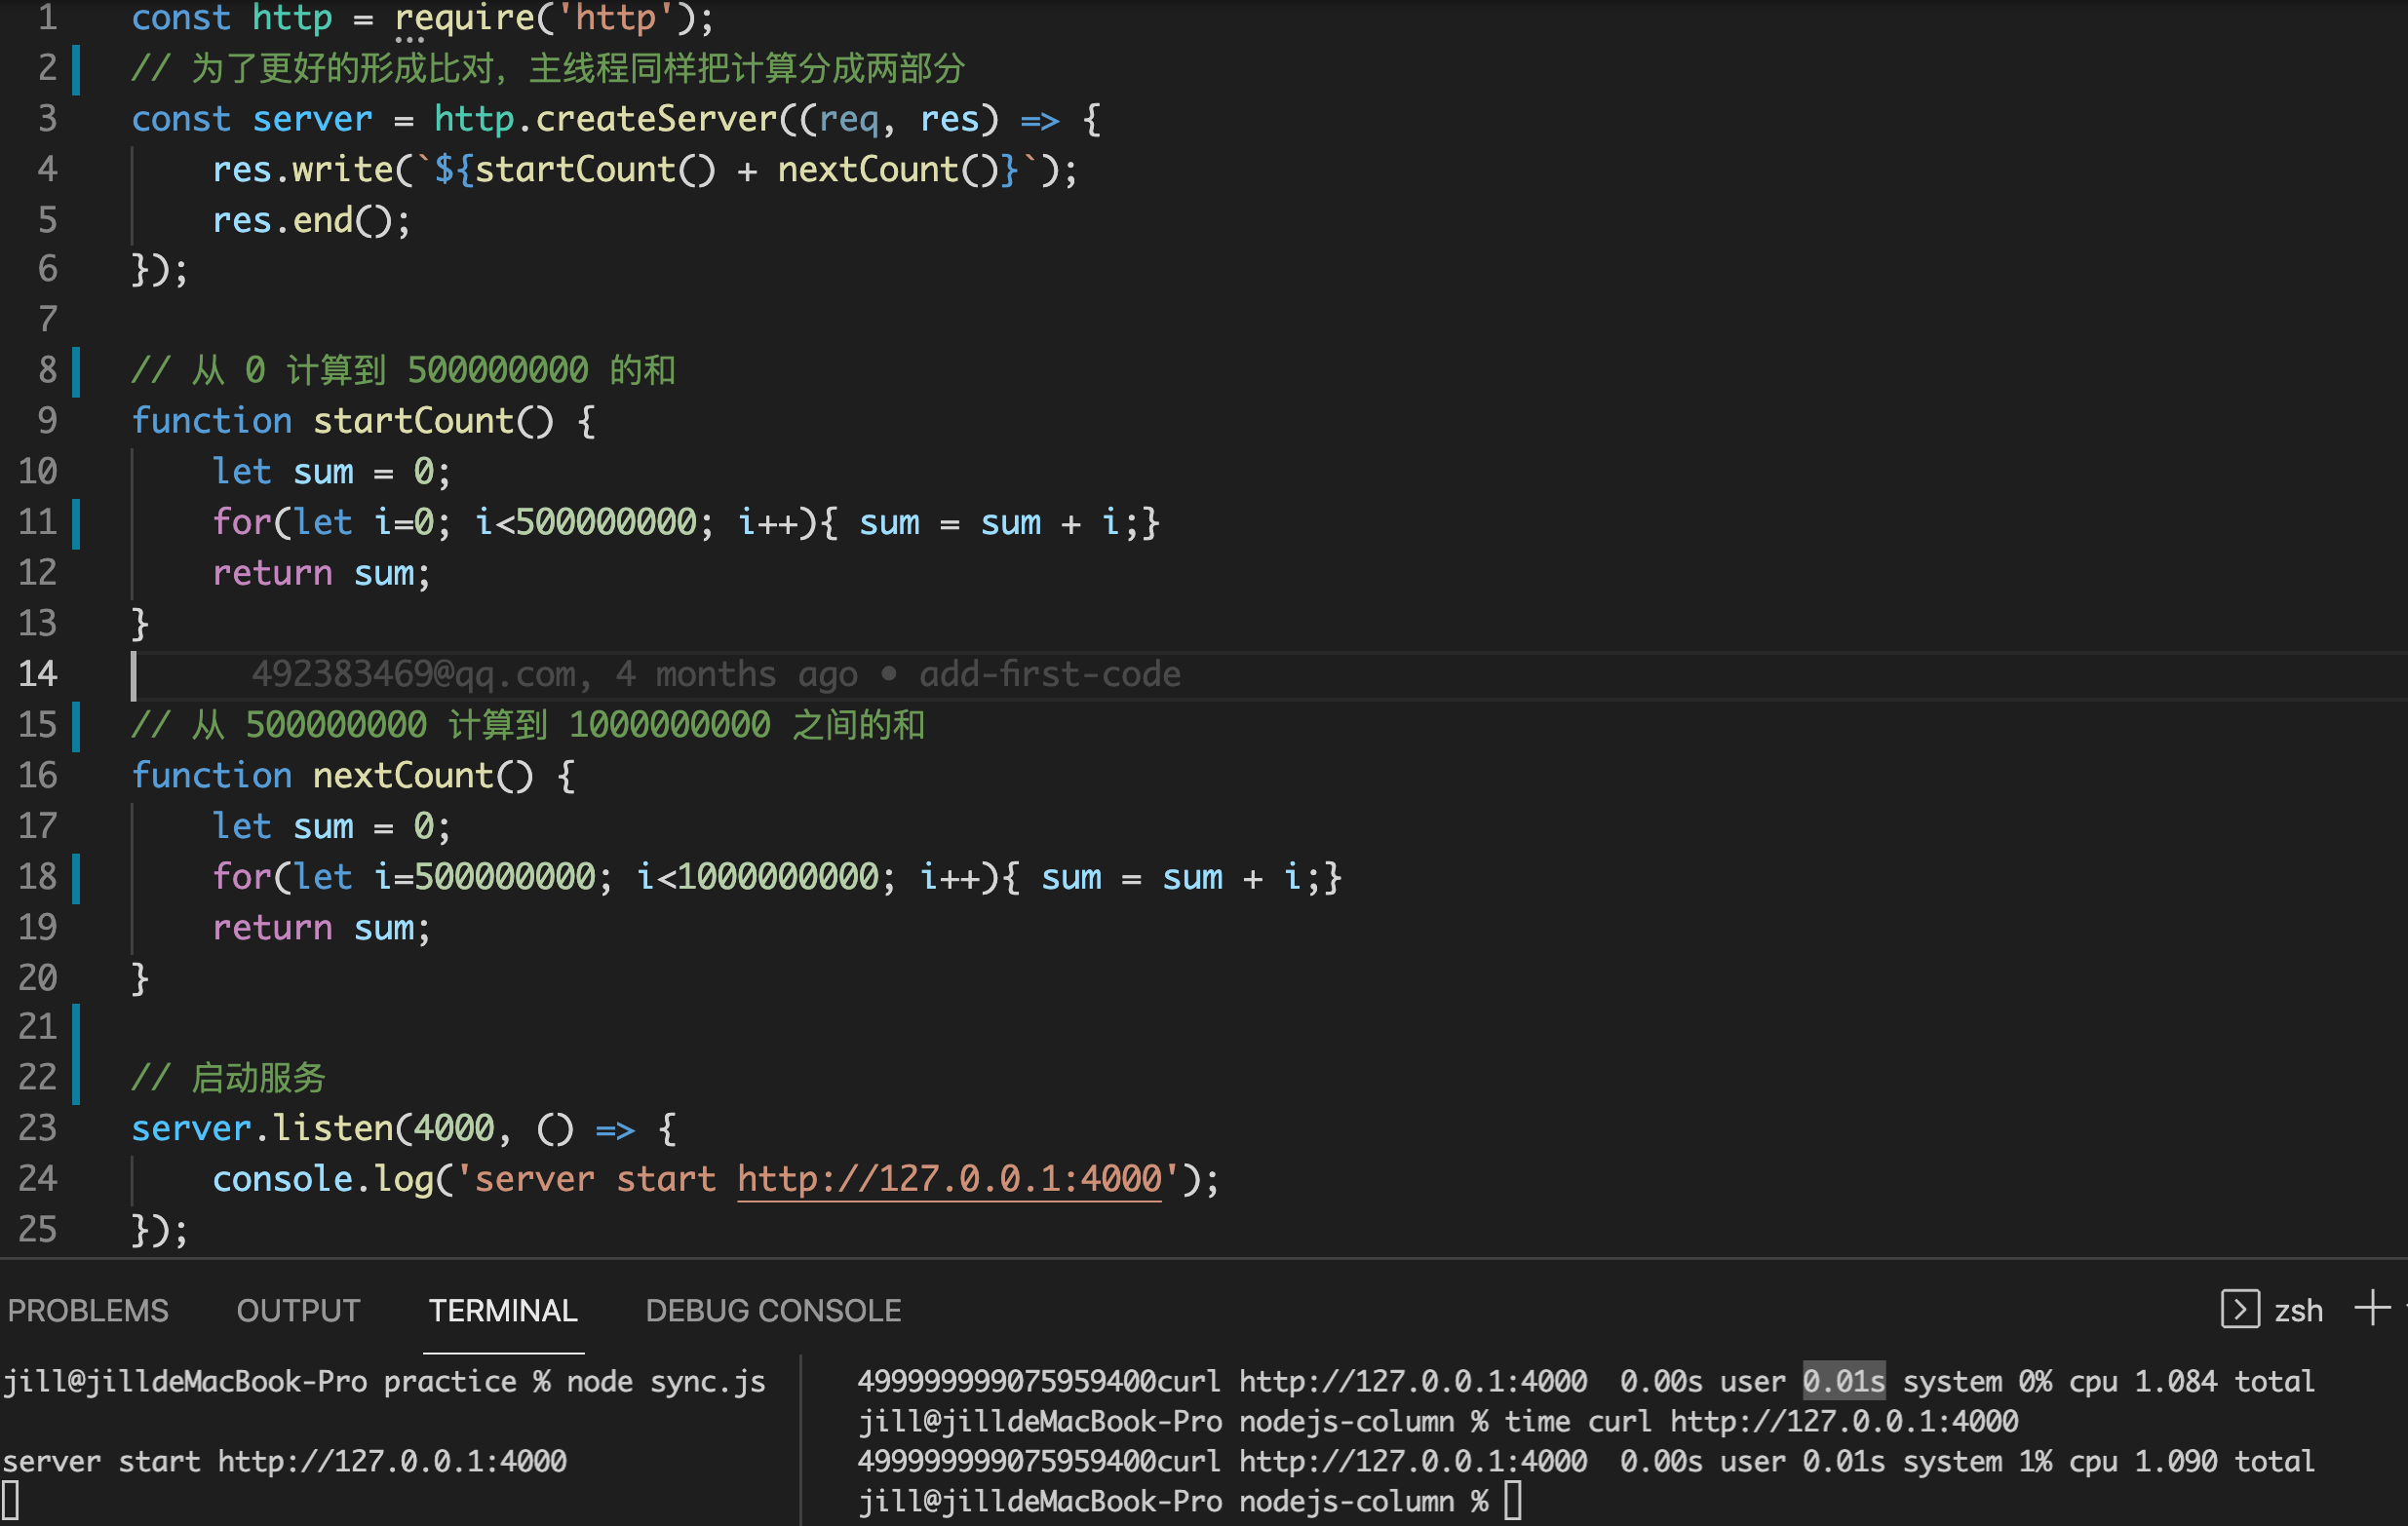Click the git change marker beside line 22
The height and width of the screenshot is (1526, 2408).
pos(77,1078)
